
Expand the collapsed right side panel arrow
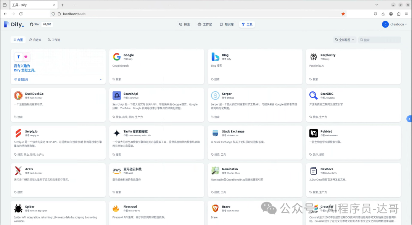pos(409,119)
